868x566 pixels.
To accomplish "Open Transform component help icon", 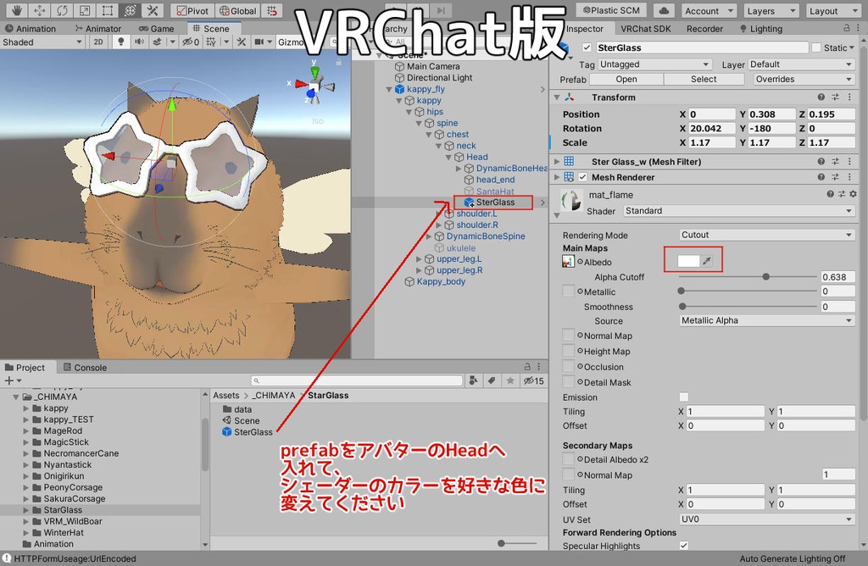I will (821, 97).
